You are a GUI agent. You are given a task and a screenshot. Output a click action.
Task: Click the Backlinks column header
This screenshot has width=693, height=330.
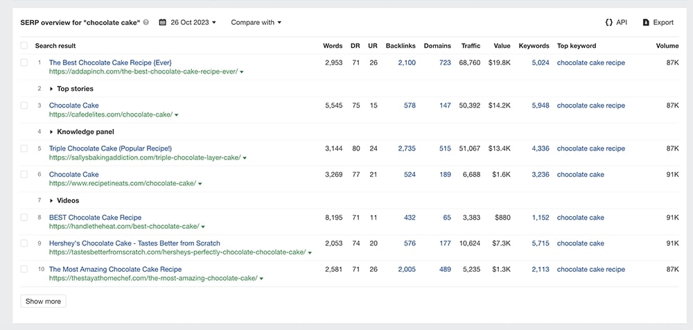pyautogui.click(x=401, y=46)
